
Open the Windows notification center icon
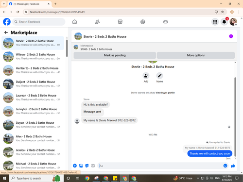coord(237,178)
